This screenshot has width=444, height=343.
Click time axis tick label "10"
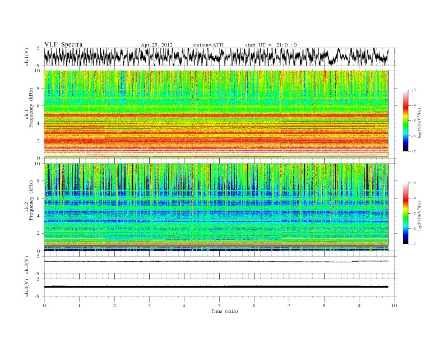[394, 305]
